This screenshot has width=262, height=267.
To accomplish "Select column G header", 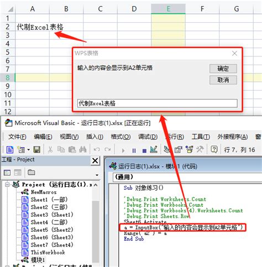I will tap(237, 9).
